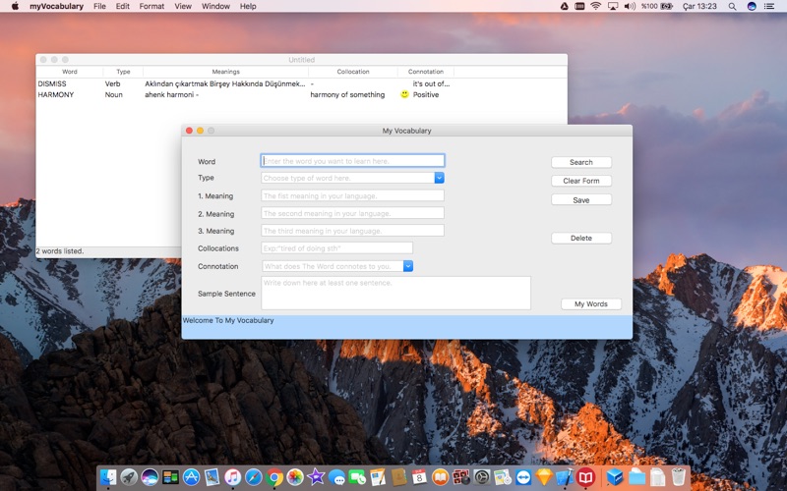Click the Meanings column header in Untitled window
The height and width of the screenshot is (491, 787).
(x=225, y=72)
